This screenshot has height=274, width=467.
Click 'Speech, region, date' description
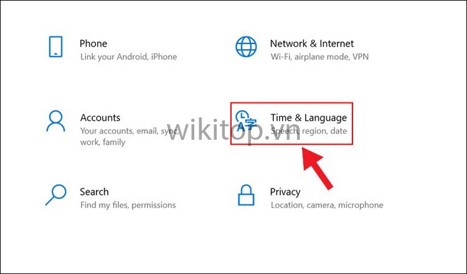(309, 131)
